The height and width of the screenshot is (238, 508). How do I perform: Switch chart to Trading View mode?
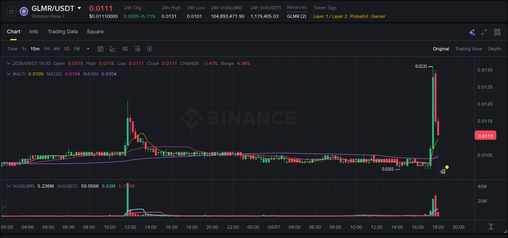pos(469,49)
